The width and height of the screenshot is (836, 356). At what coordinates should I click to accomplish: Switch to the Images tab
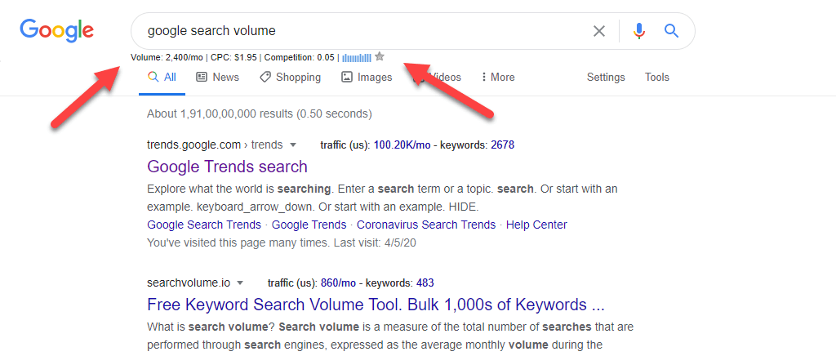(367, 78)
